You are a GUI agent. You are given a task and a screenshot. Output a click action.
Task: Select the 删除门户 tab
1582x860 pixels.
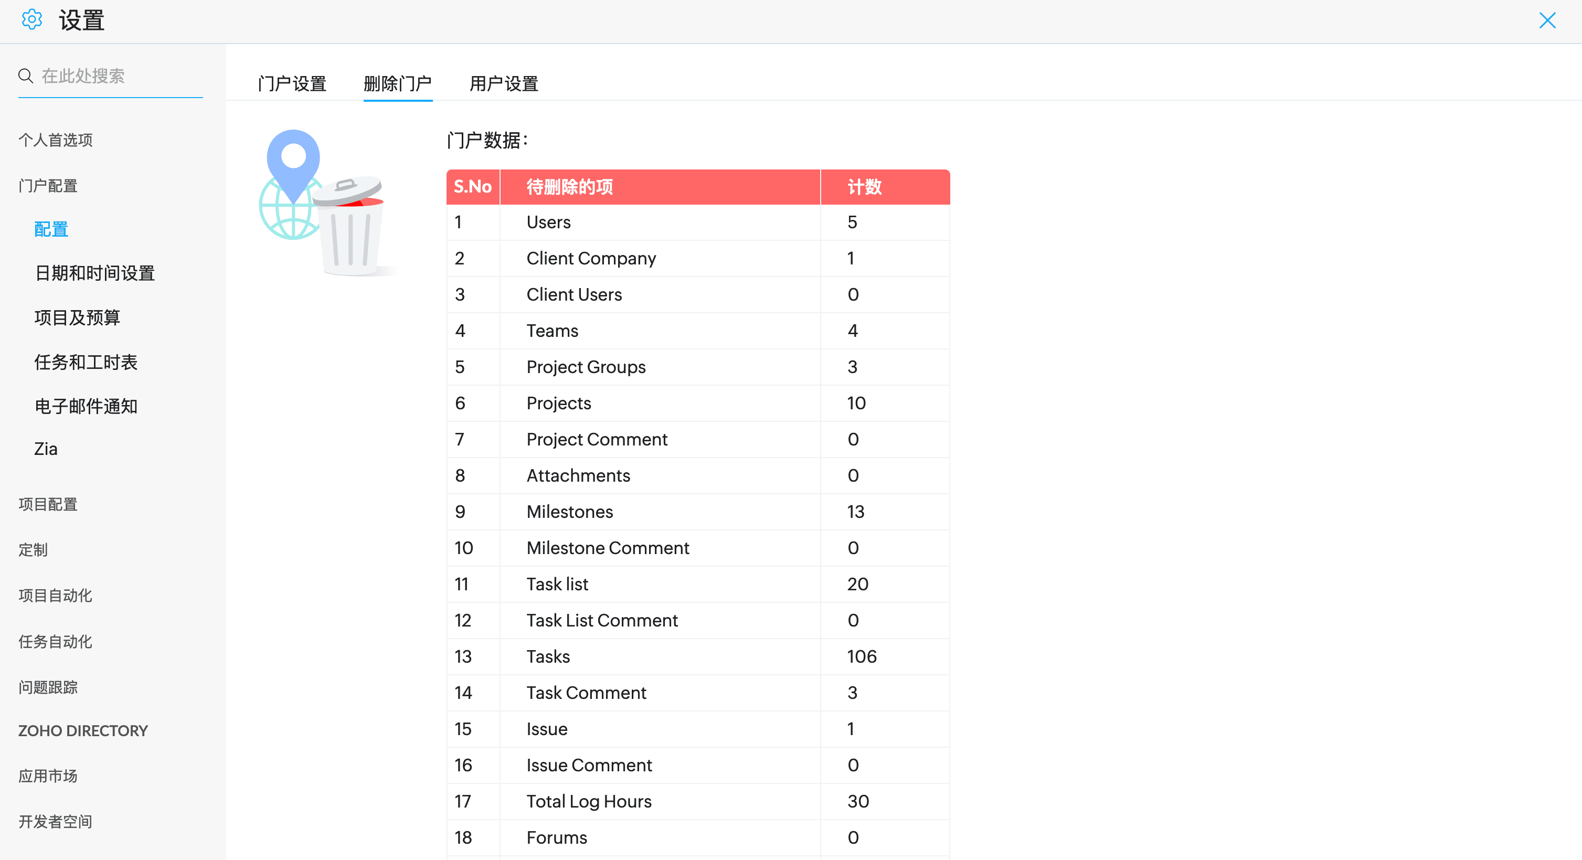pyautogui.click(x=397, y=83)
